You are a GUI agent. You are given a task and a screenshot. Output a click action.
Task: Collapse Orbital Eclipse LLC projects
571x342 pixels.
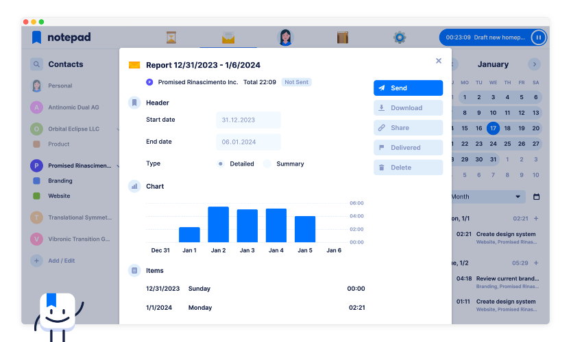(118, 129)
